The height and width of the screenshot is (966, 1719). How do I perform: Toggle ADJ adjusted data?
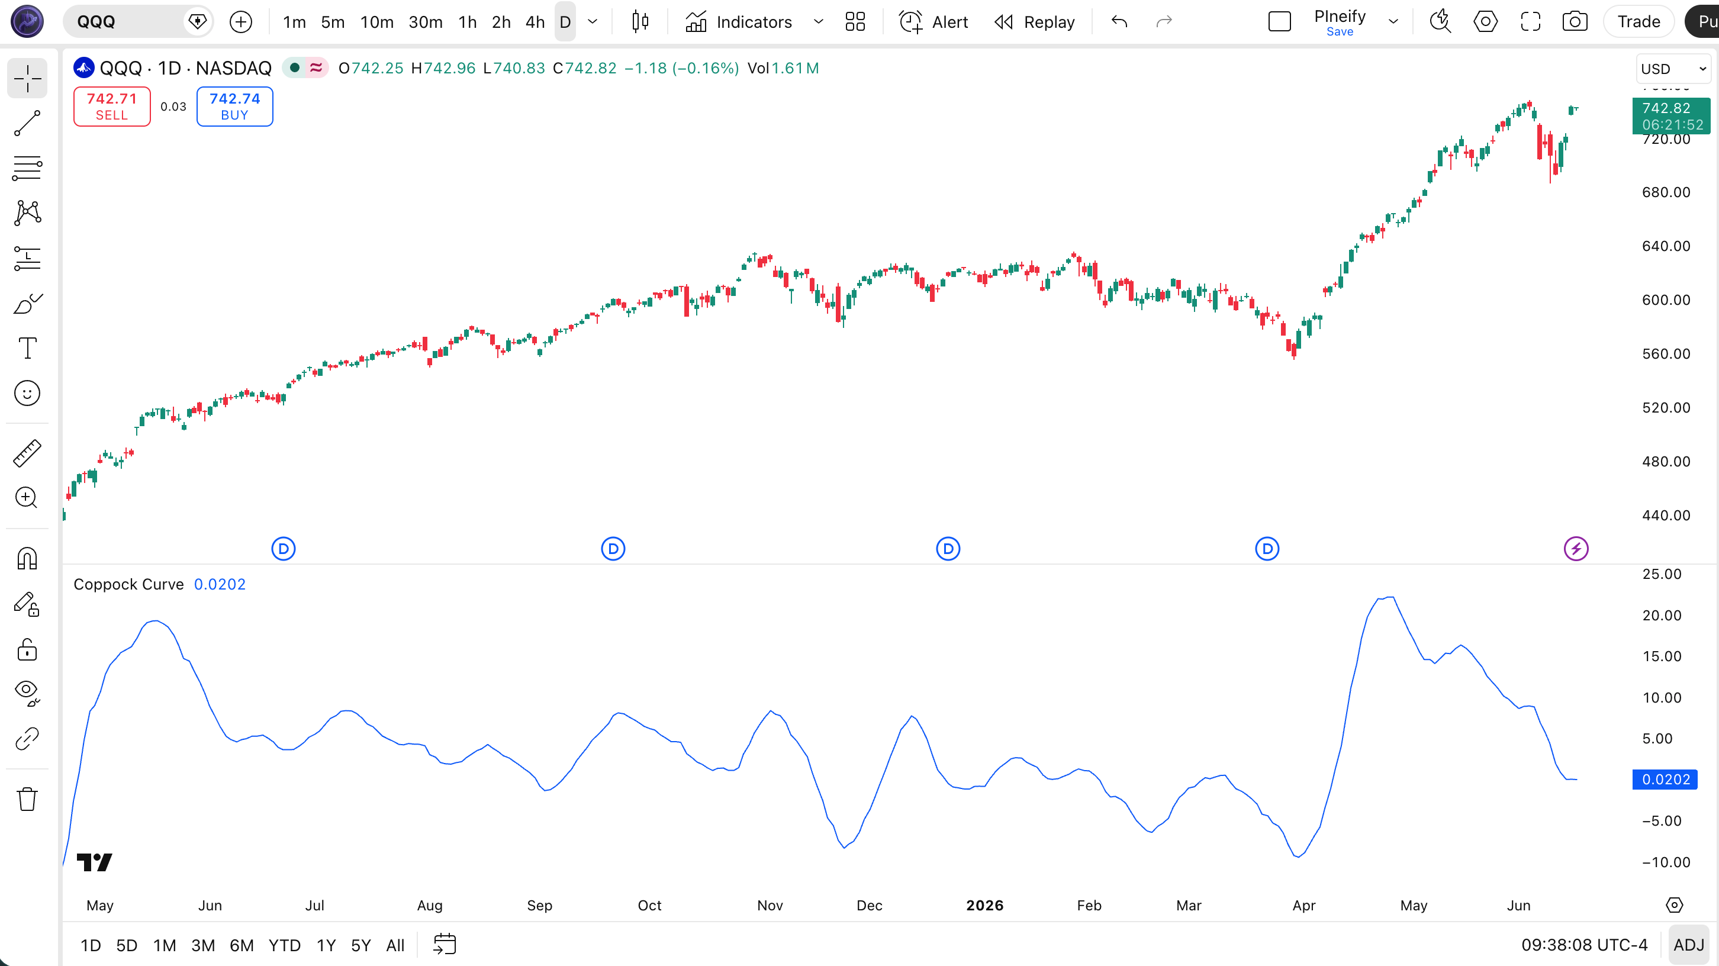coord(1688,945)
